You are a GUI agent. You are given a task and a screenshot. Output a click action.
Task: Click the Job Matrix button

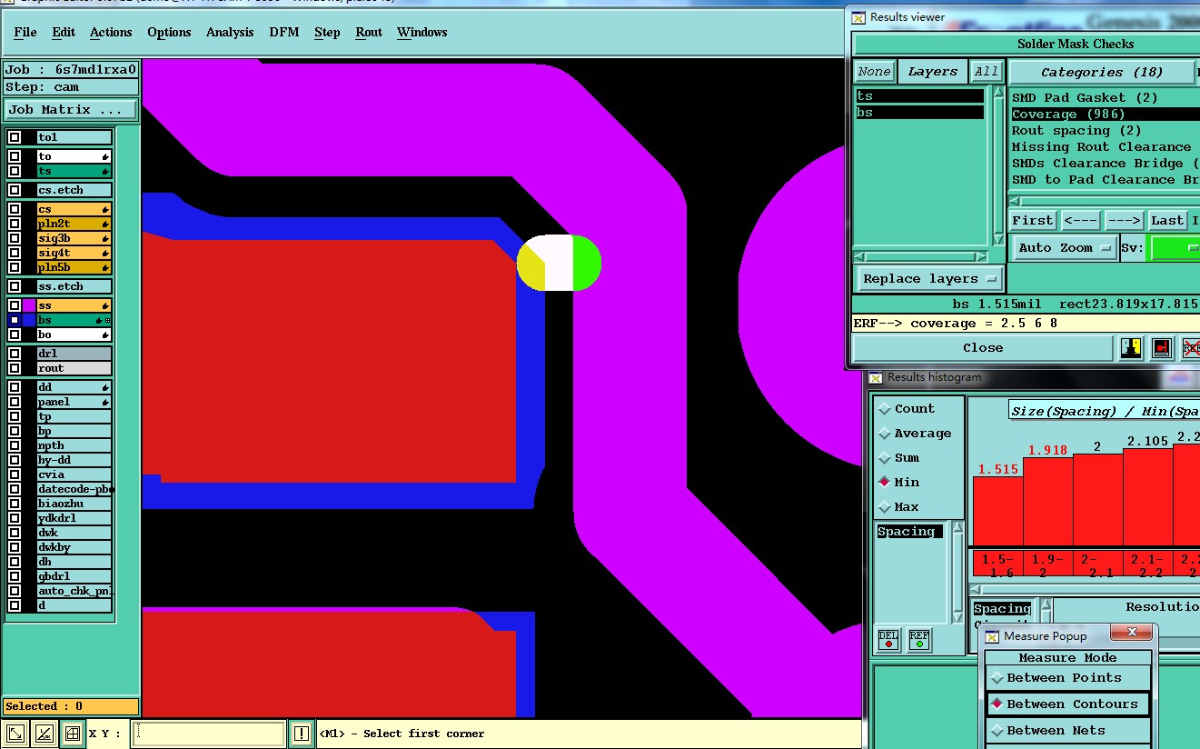click(70, 110)
